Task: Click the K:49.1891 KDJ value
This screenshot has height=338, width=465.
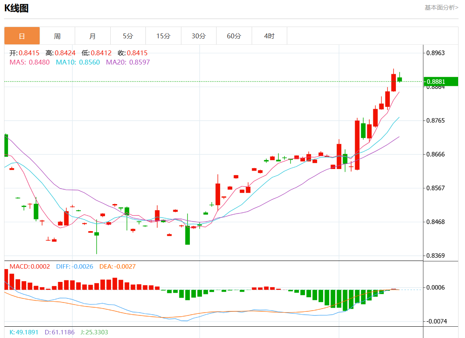Action: point(24,332)
